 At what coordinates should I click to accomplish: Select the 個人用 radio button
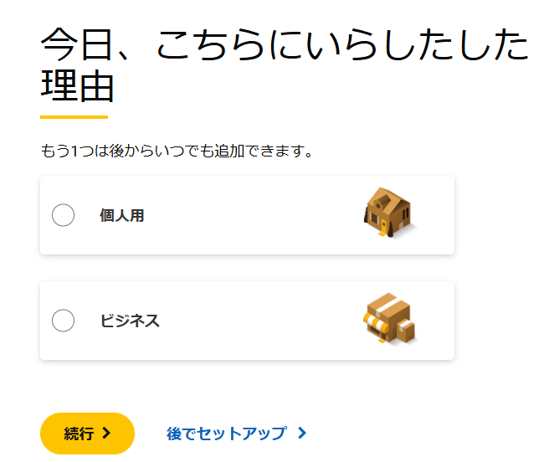click(64, 215)
